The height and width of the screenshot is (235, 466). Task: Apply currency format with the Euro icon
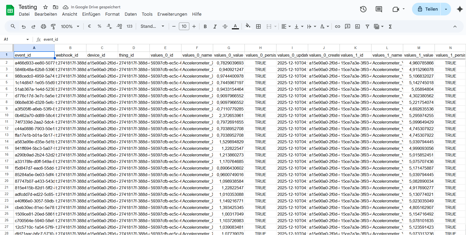tap(89, 26)
